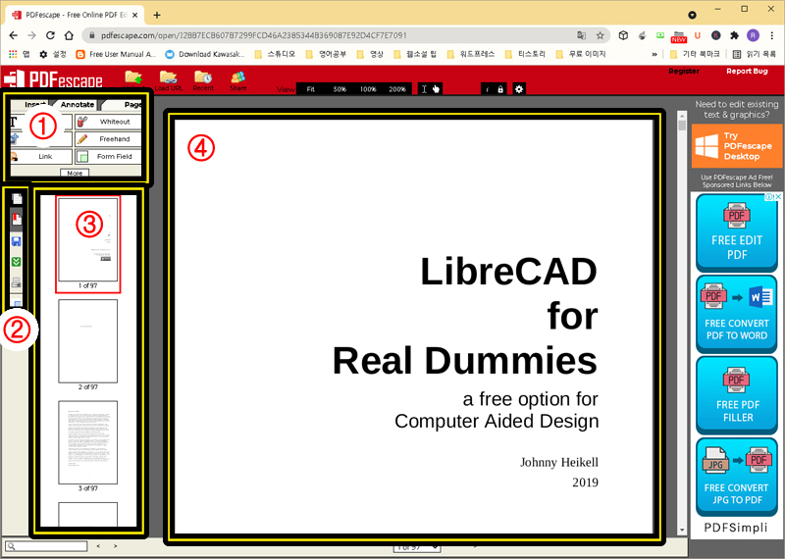
Task: Open a new browser tab
Action: (157, 15)
